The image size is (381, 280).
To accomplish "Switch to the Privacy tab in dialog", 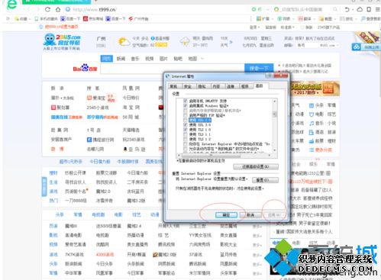I will 202,86.
